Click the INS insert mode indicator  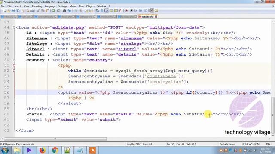(x=268, y=144)
